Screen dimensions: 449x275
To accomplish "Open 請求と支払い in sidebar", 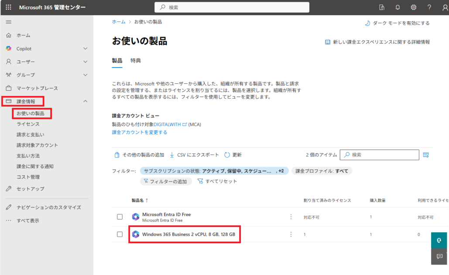I will click(31, 134).
